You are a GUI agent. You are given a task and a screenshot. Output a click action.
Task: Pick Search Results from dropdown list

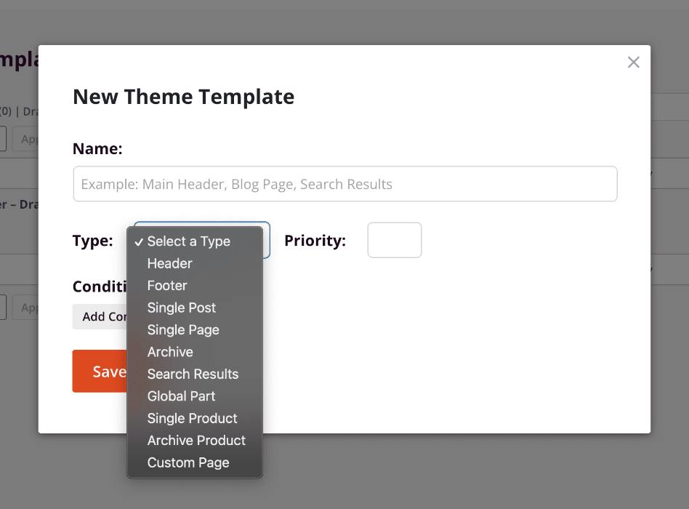193,374
